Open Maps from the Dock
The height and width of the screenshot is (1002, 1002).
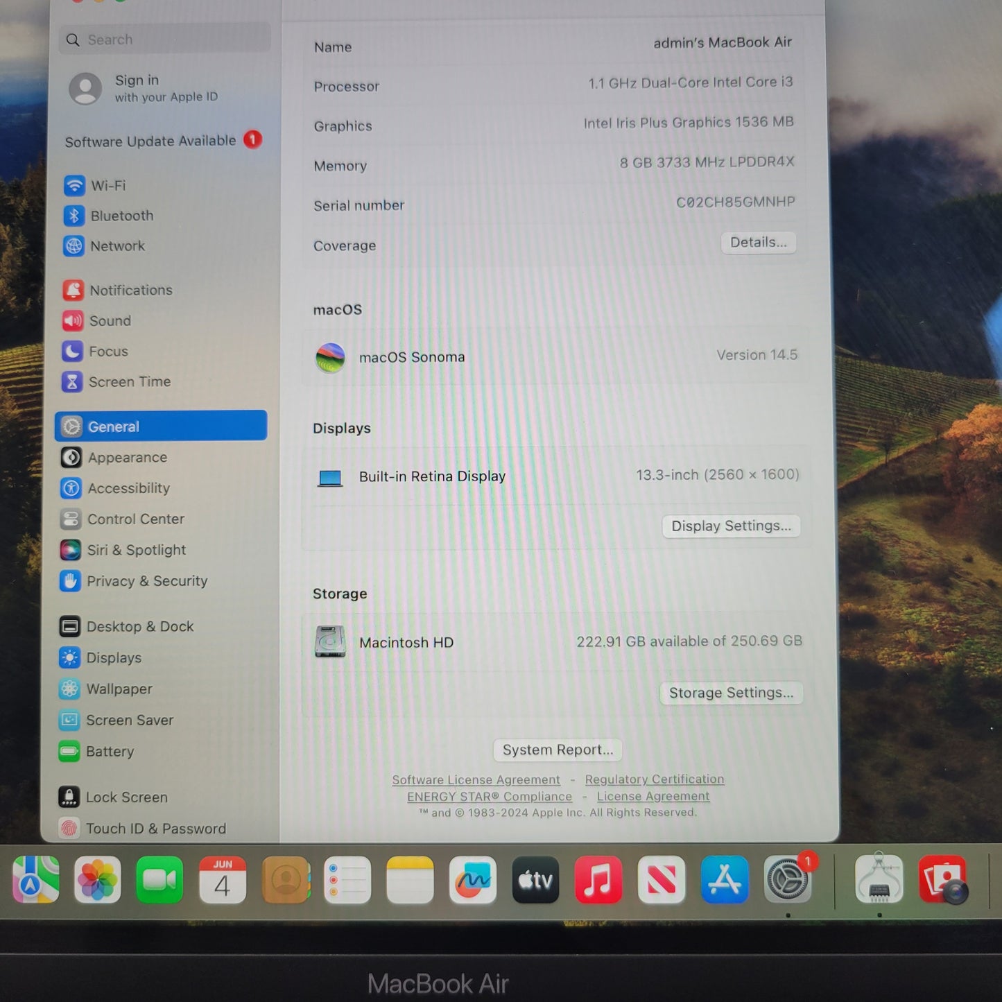tap(36, 879)
